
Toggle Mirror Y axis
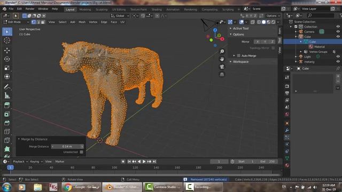tap(265, 42)
